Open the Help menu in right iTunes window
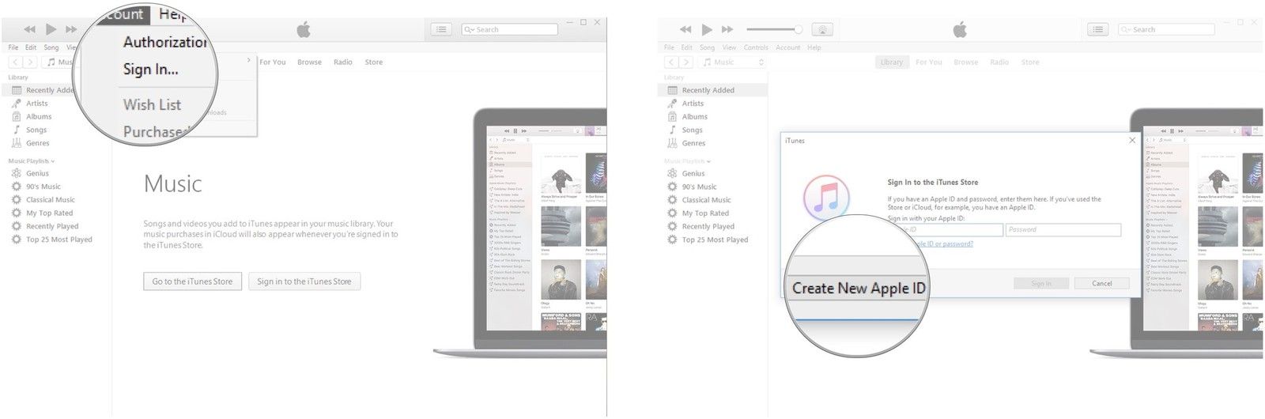The width and height of the screenshot is (1265, 419). [x=814, y=47]
